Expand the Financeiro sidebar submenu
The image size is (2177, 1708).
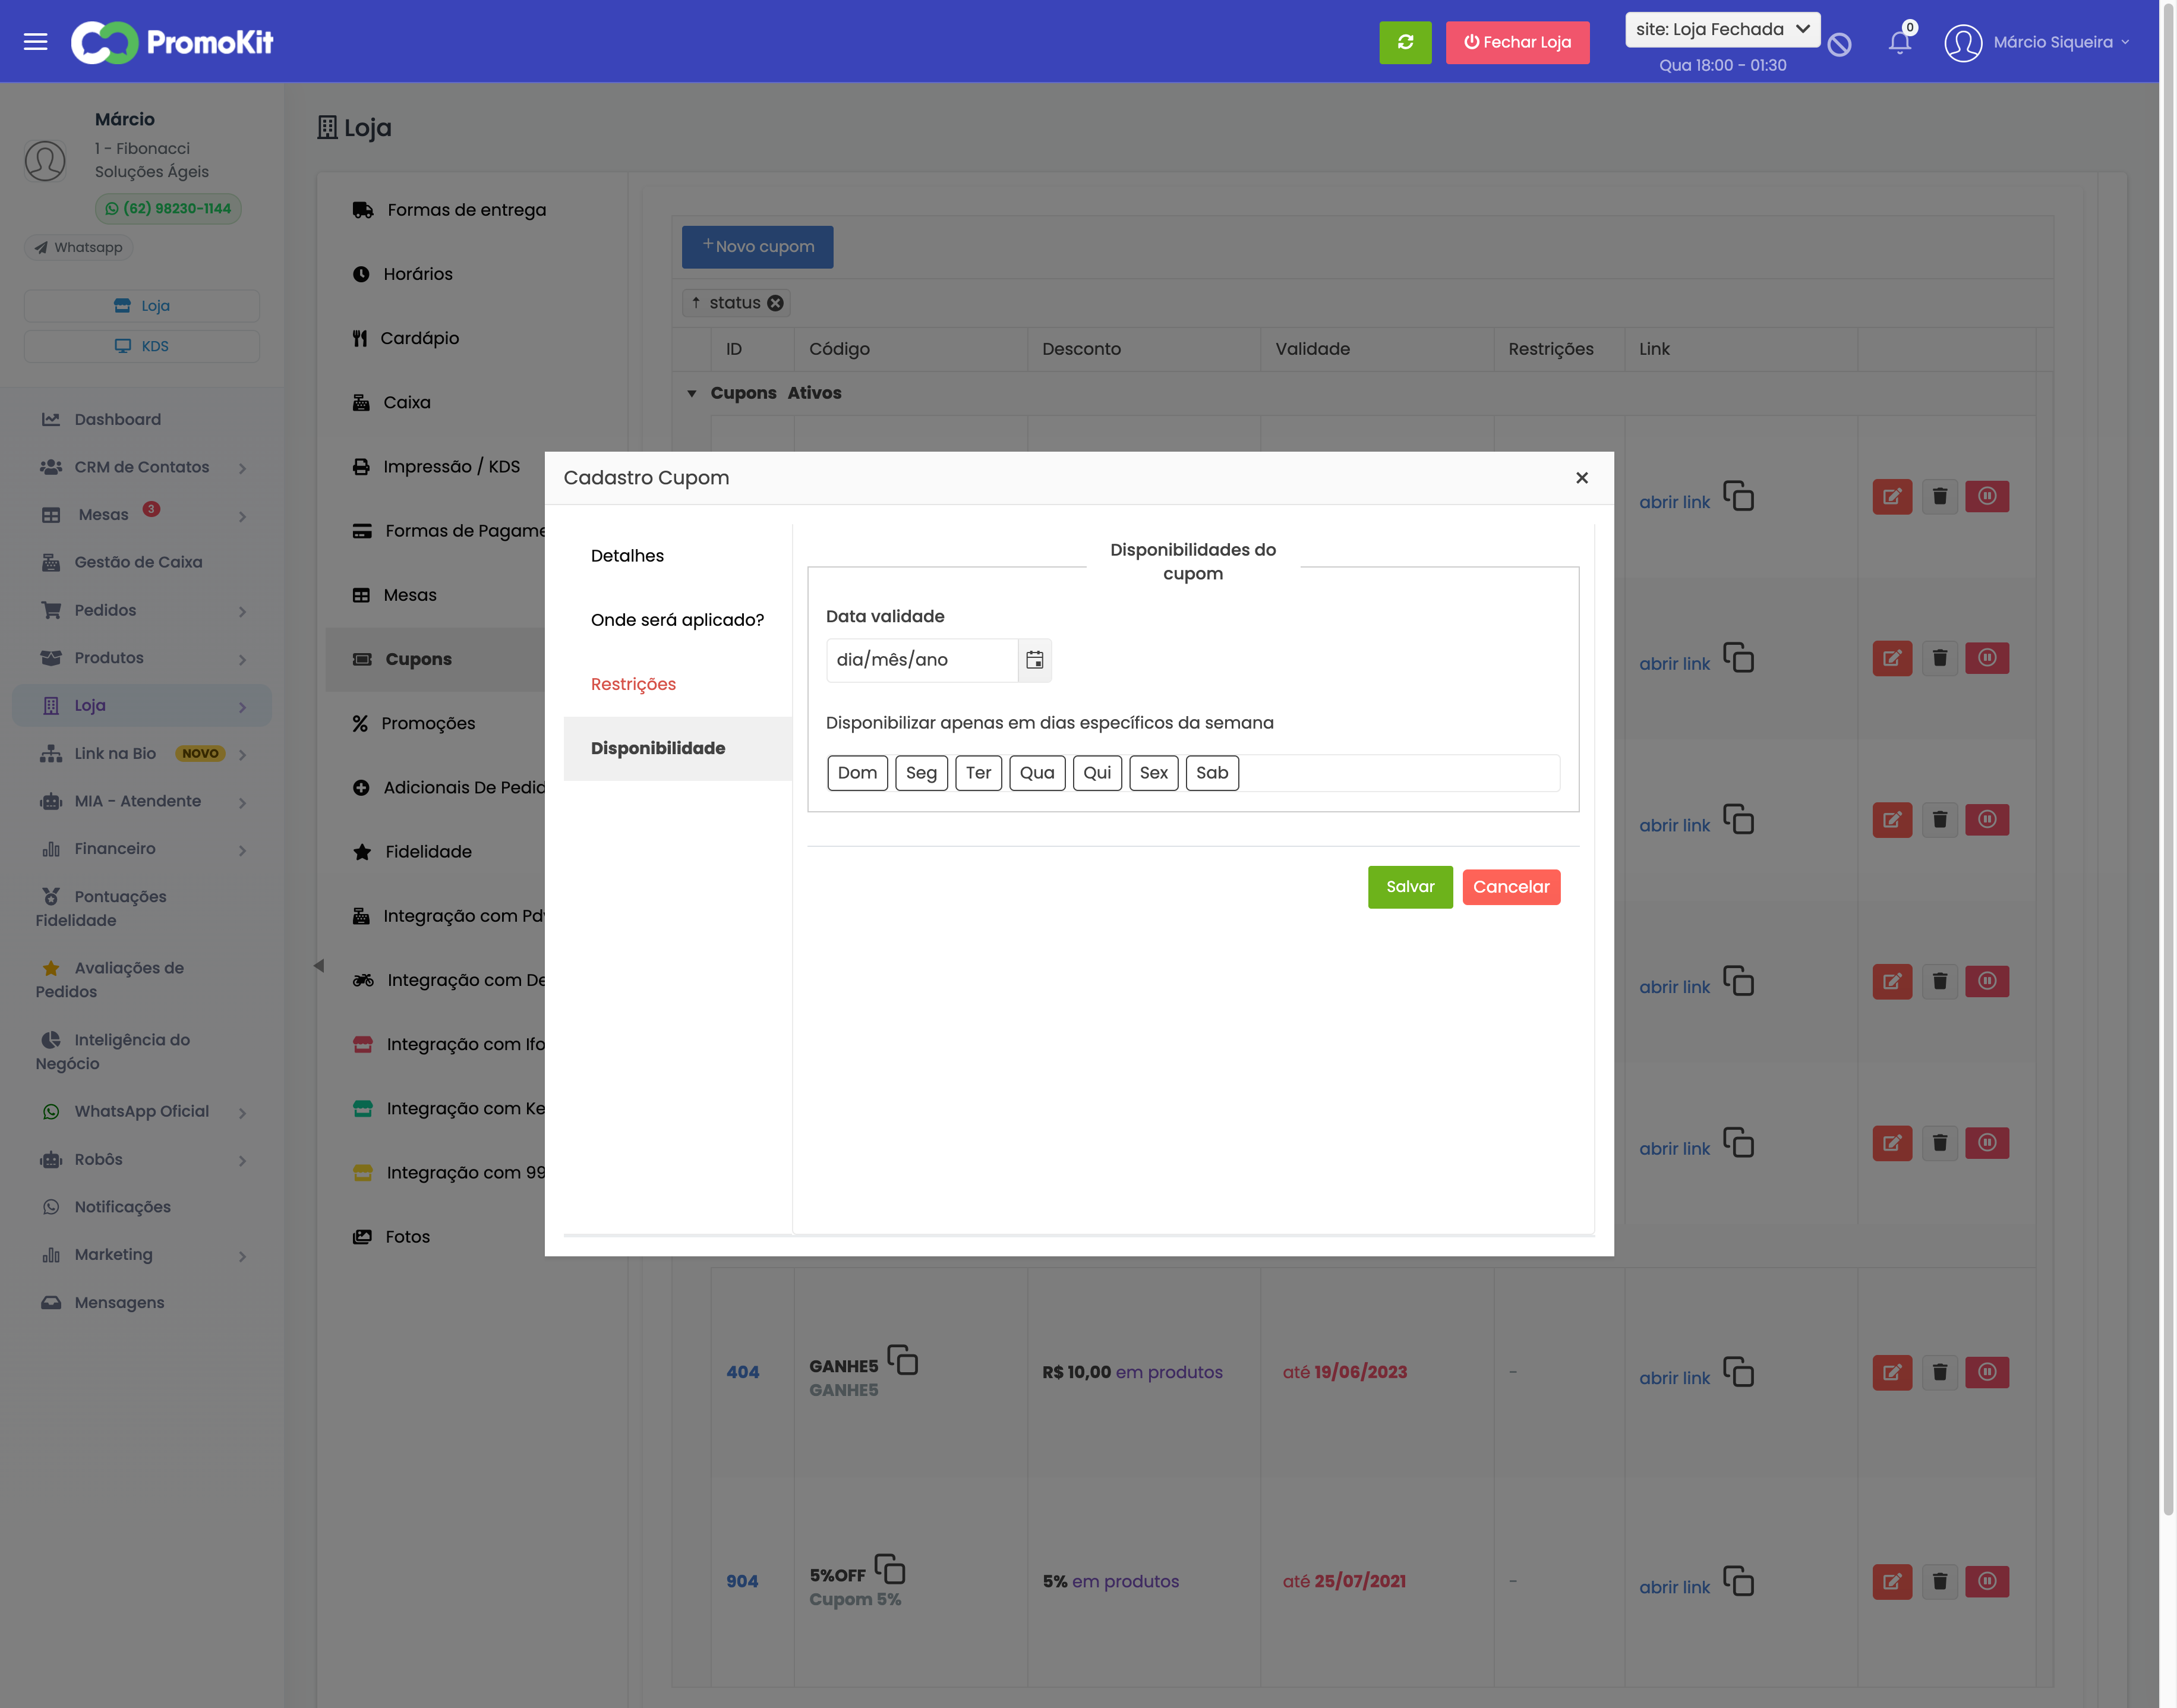coord(242,850)
